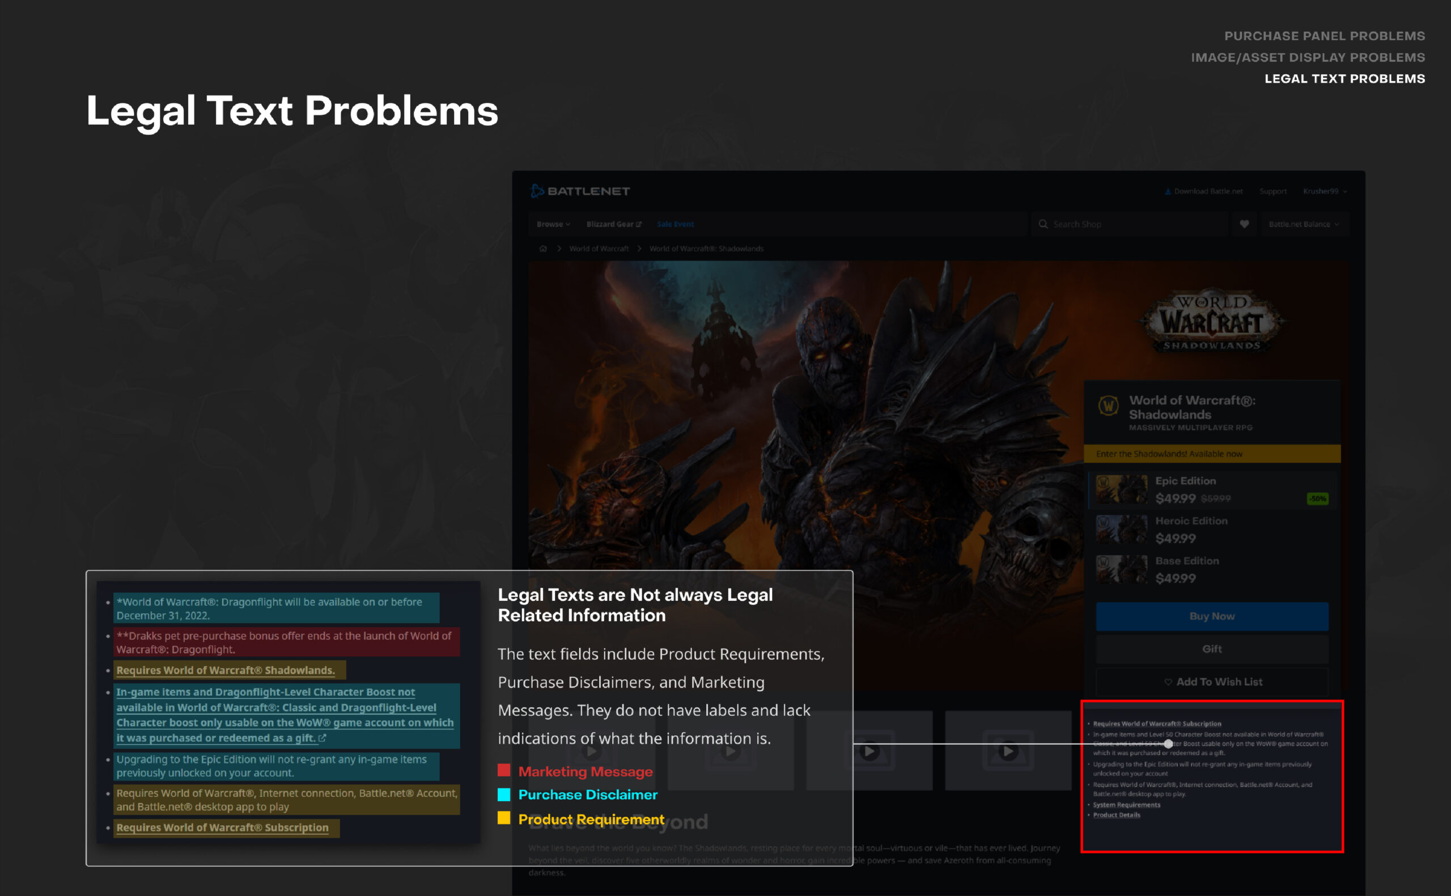This screenshot has width=1451, height=896.
Task: Click the download icon beside Download Battle.net
Action: 1168,191
